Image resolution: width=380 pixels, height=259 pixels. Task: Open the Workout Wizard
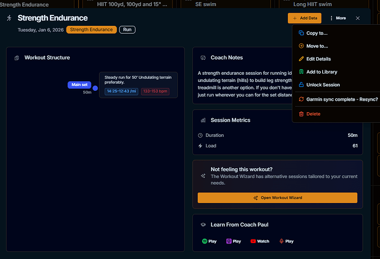click(x=277, y=197)
